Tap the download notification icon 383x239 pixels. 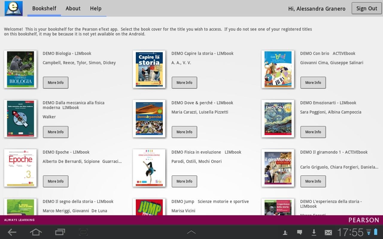click(314, 232)
